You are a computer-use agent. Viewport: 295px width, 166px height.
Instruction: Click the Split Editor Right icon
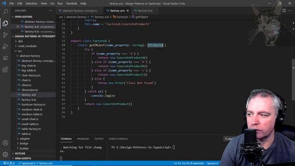tap(284, 11)
